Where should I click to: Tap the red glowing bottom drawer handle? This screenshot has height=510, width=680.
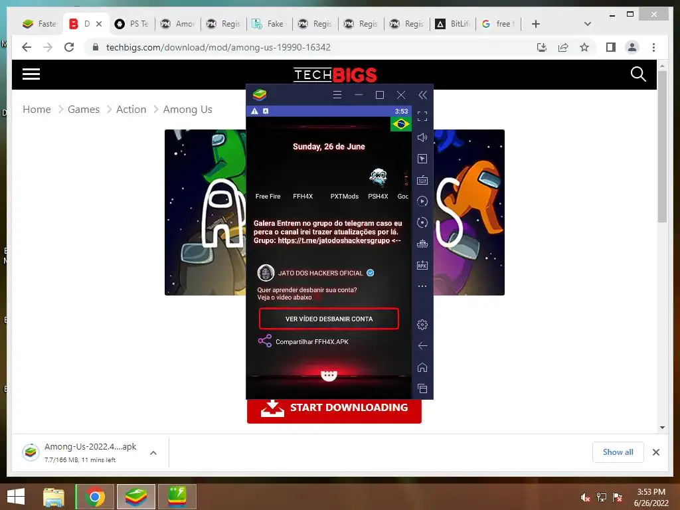(x=329, y=375)
